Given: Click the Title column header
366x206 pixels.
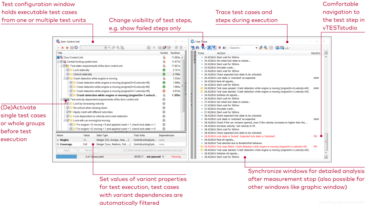Looking at the screenshot, I should pyautogui.click(x=60, y=53).
